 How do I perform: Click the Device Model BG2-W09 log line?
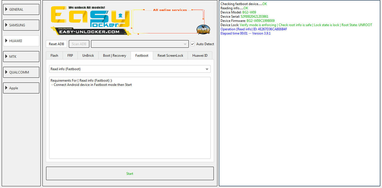click(x=238, y=12)
